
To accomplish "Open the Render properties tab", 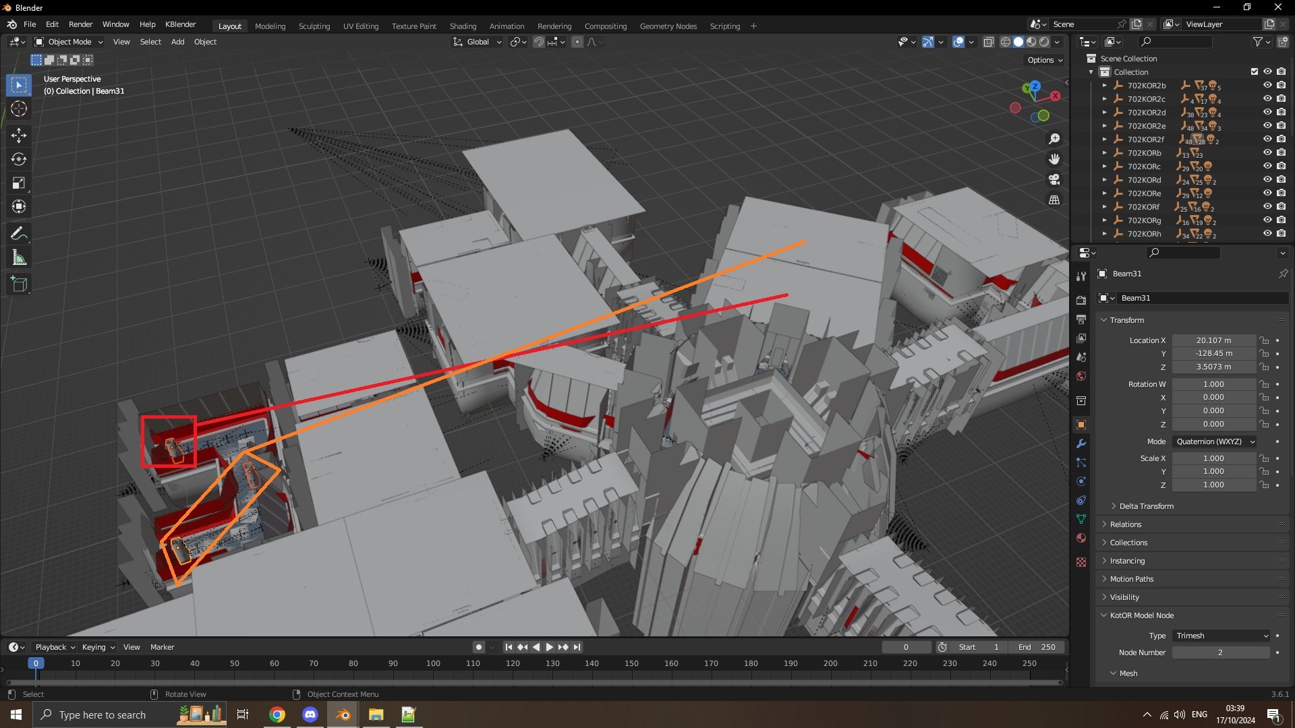I will point(1081,300).
